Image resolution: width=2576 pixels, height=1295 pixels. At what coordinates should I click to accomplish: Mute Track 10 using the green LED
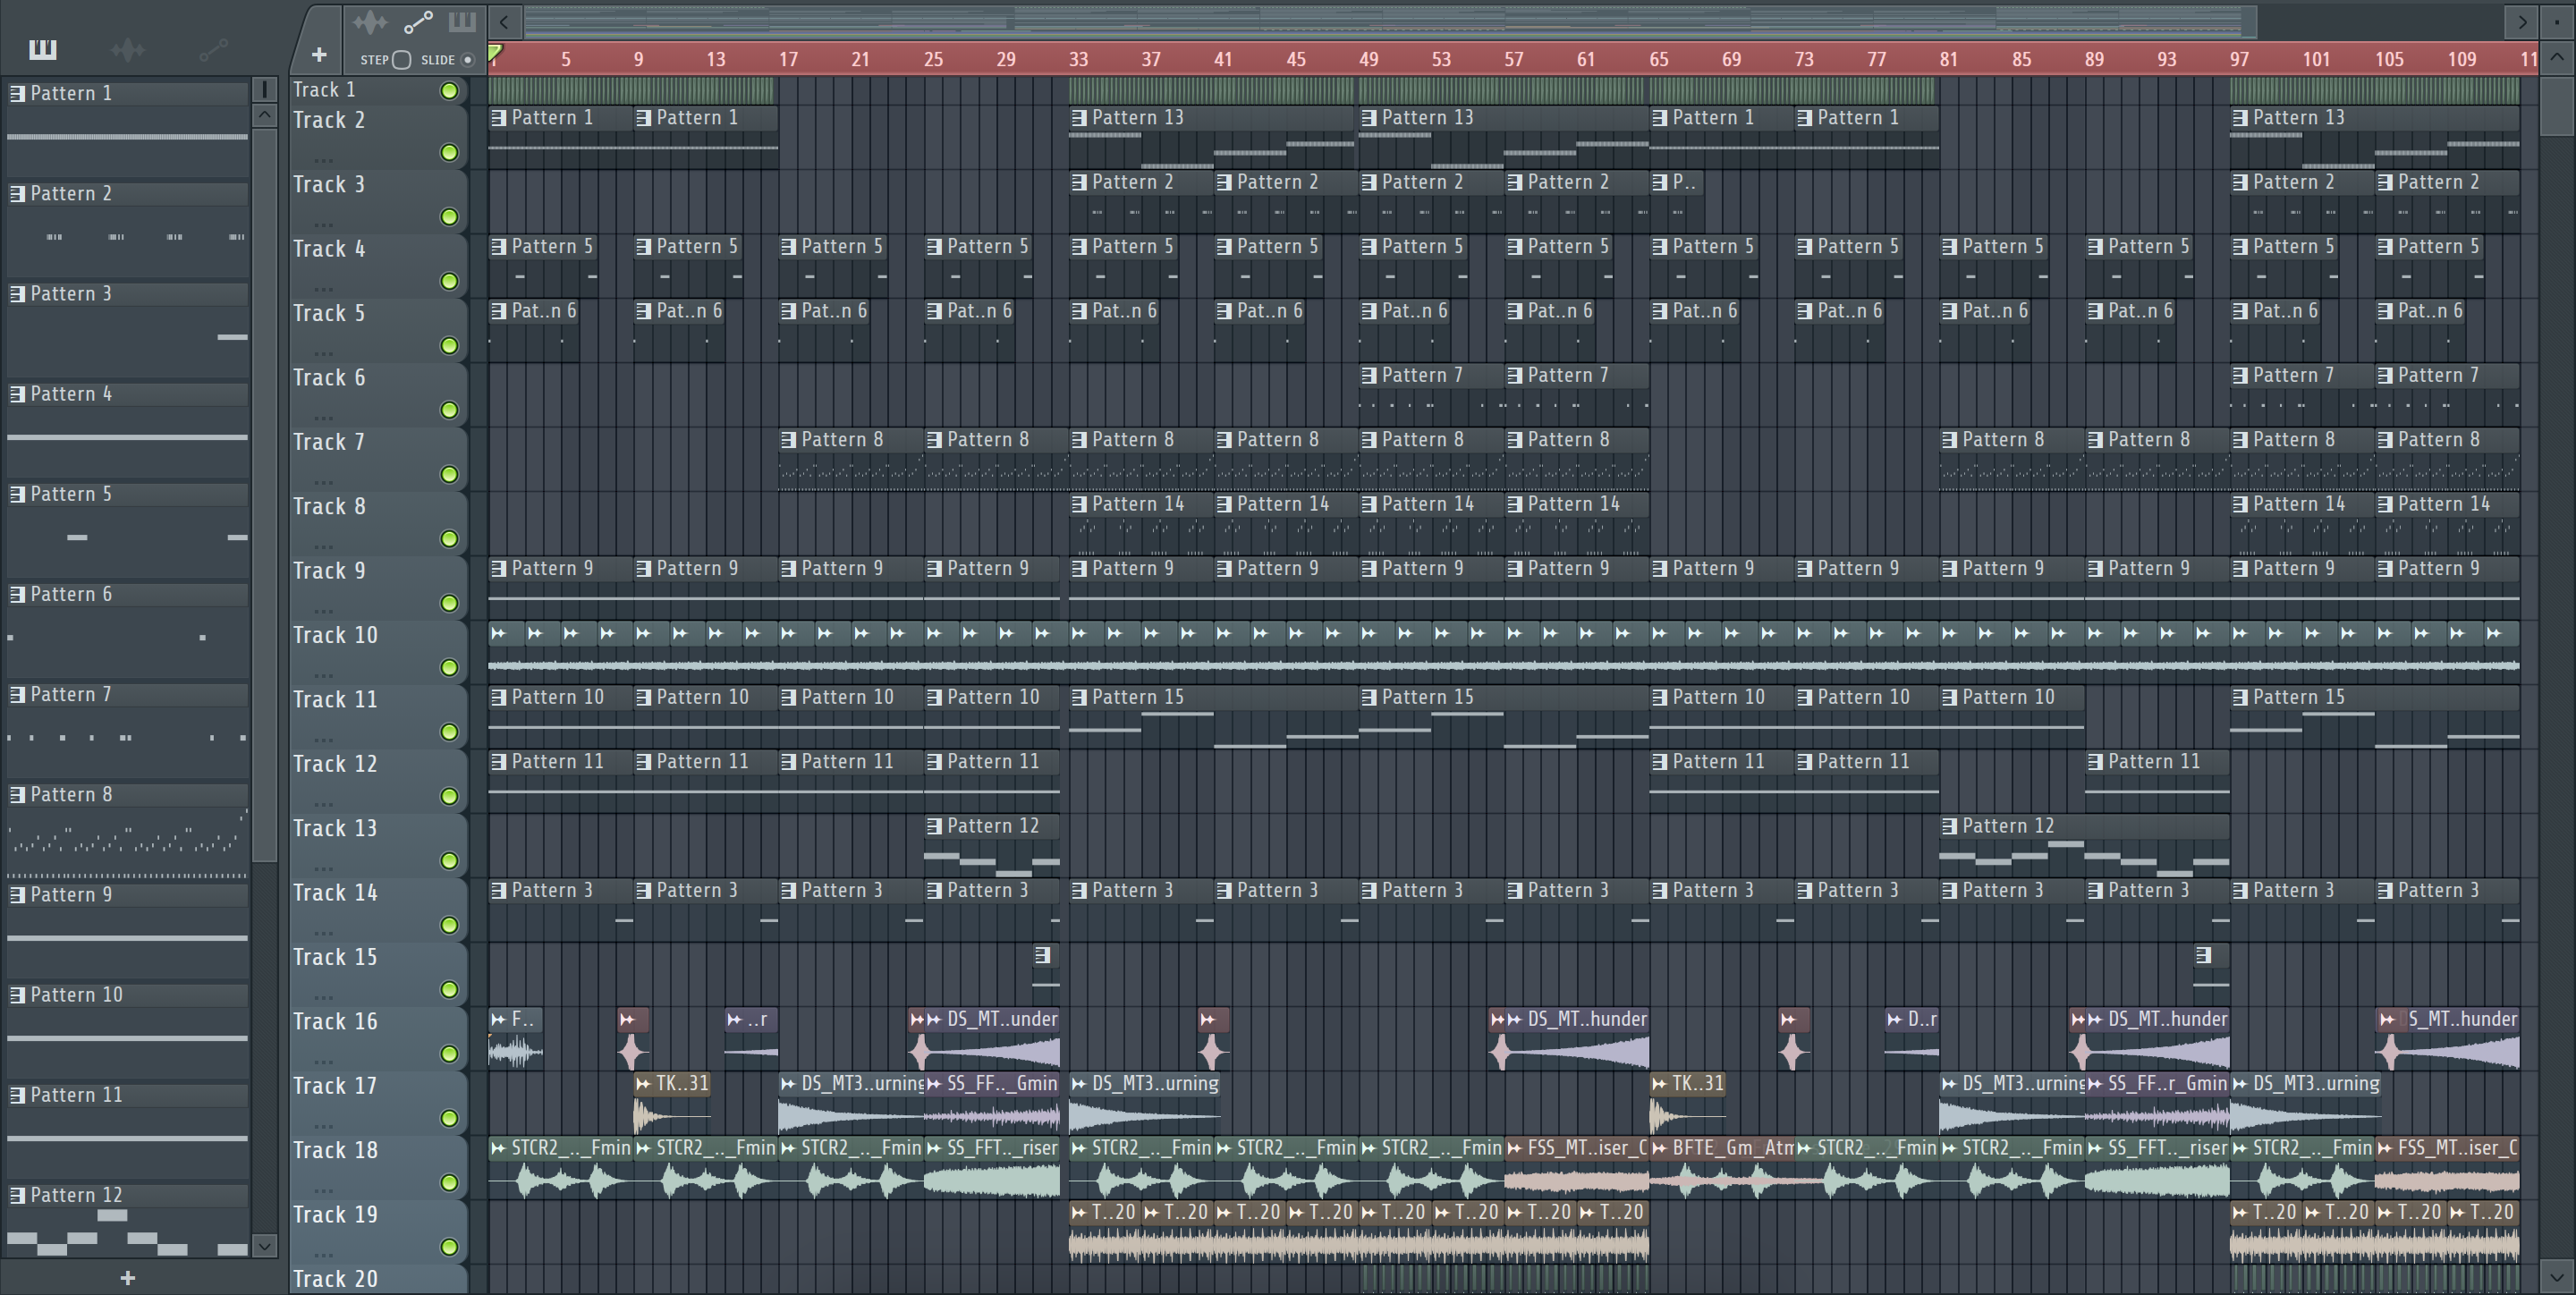point(450,667)
